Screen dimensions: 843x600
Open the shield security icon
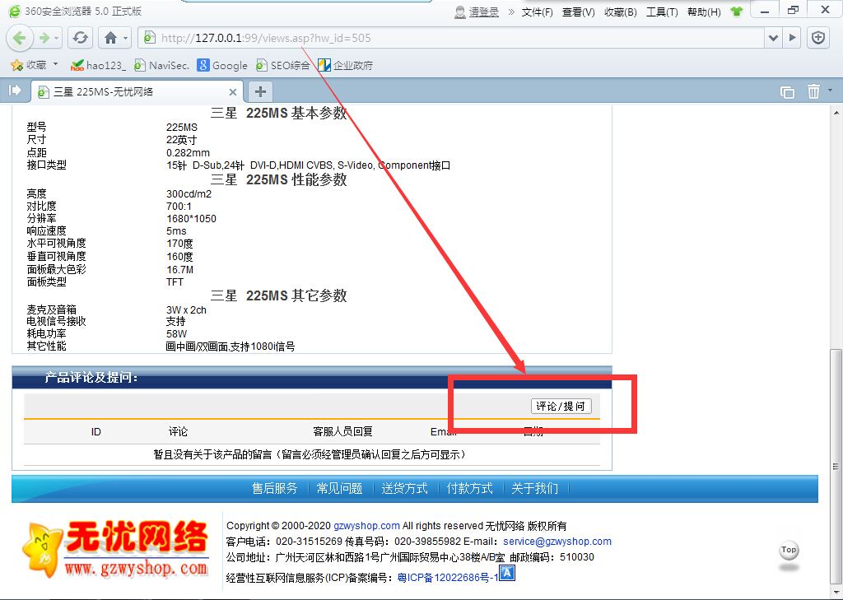(818, 38)
